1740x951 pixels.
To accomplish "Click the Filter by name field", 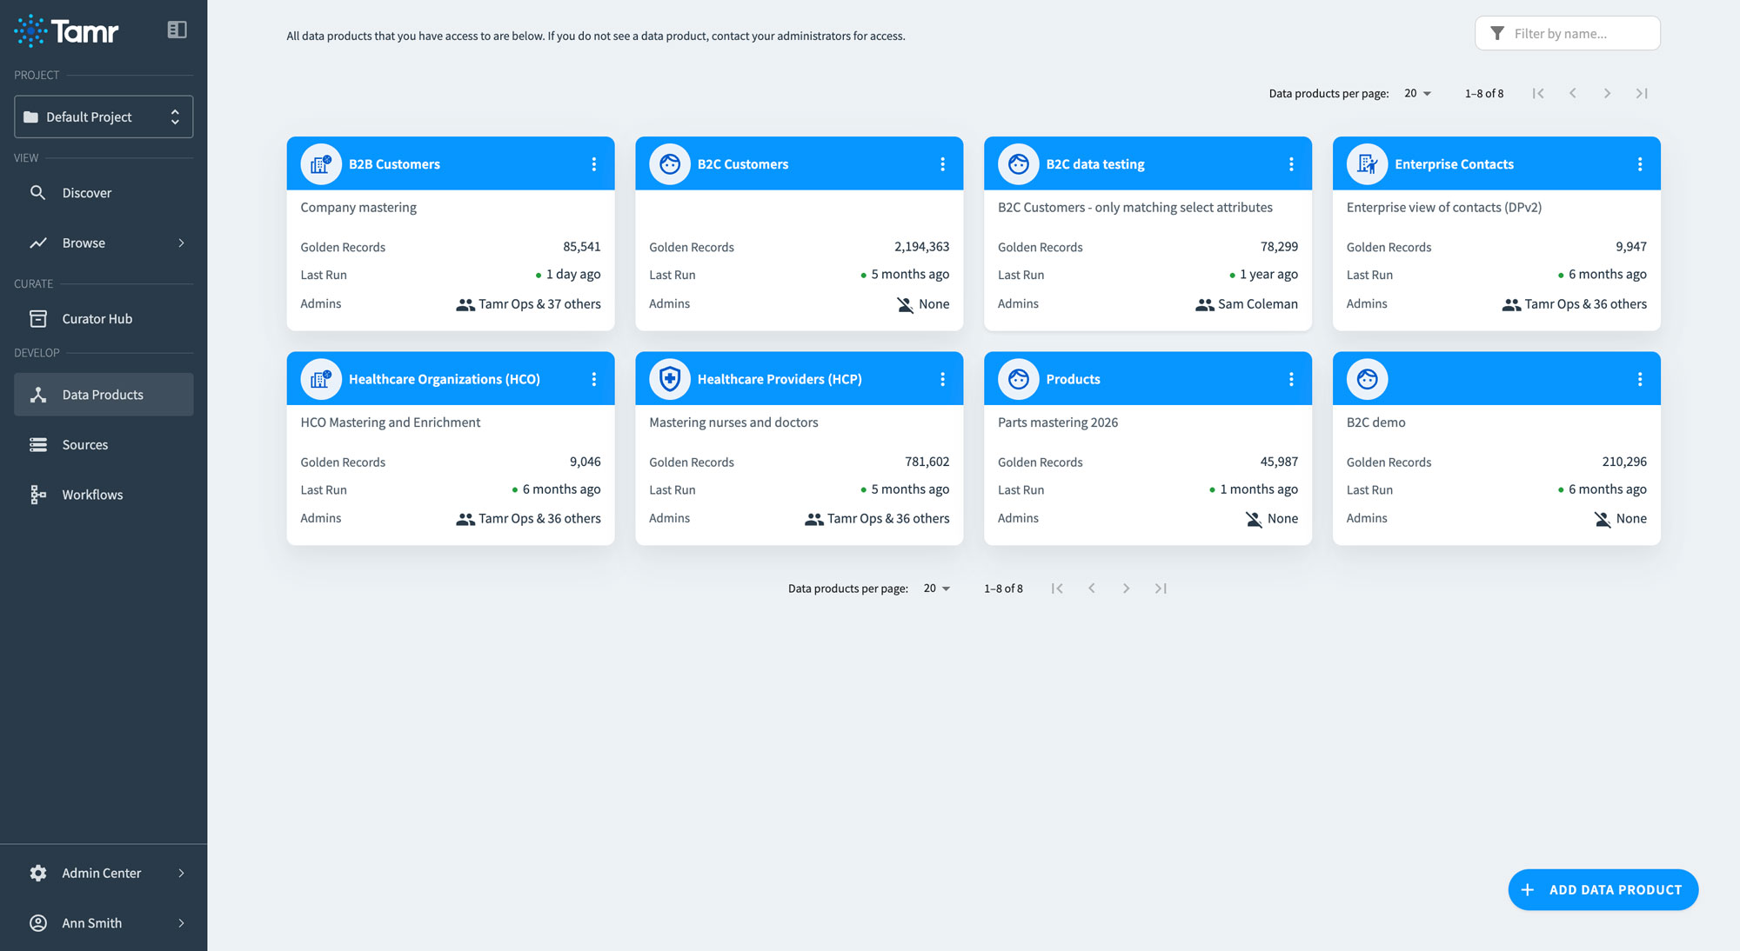I will click(x=1580, y=34).
